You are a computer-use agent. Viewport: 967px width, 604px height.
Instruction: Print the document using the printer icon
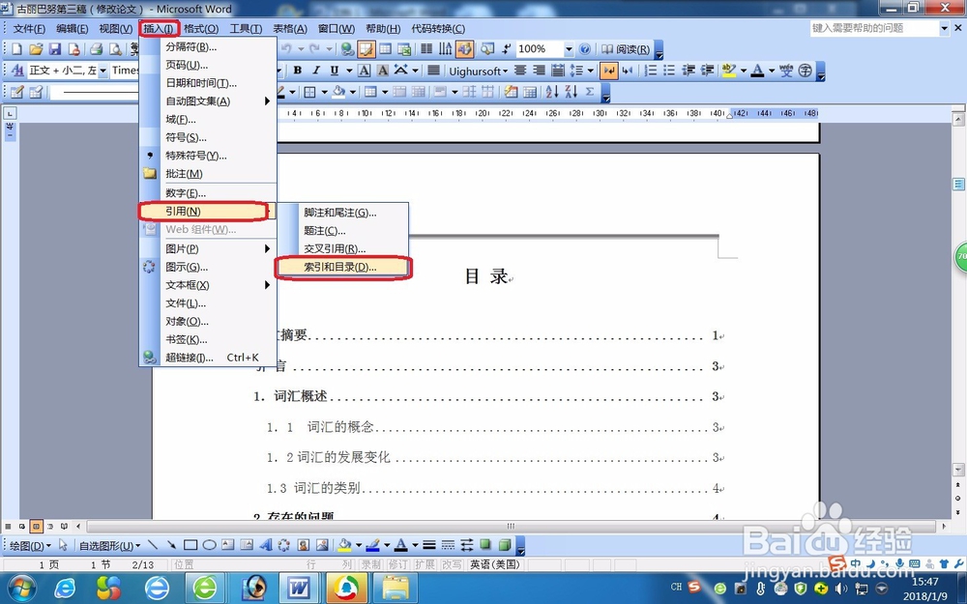point(96,49)
